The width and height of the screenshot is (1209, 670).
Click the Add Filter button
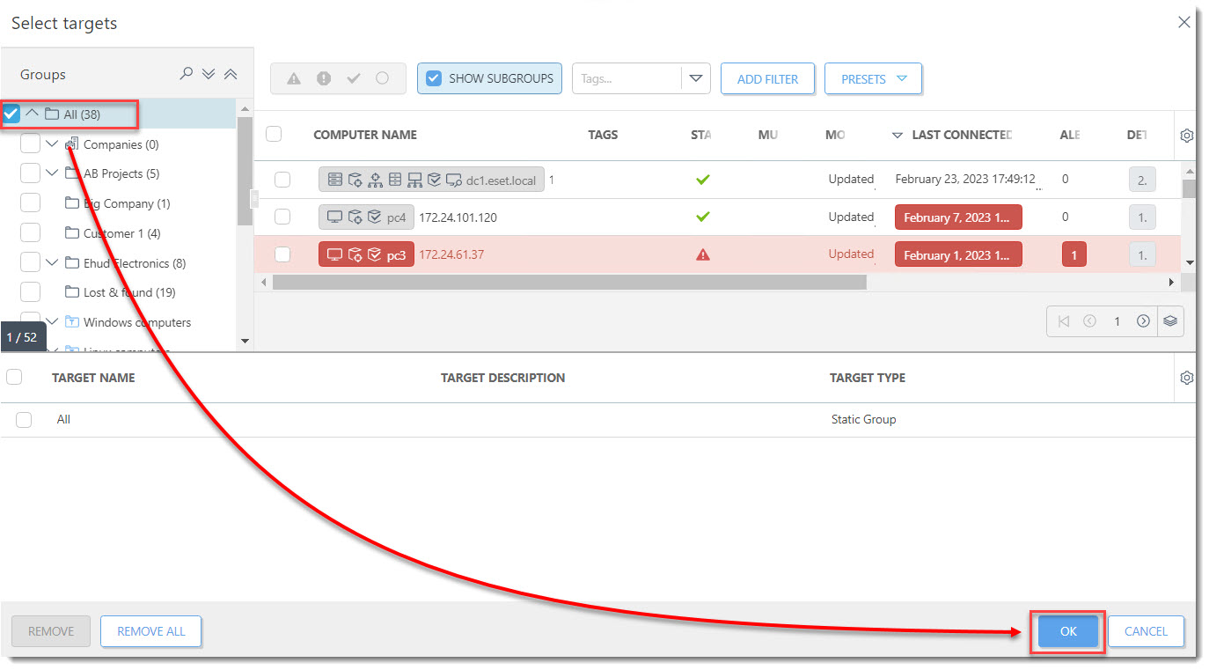pyautogui.click(x=767, y=78)
